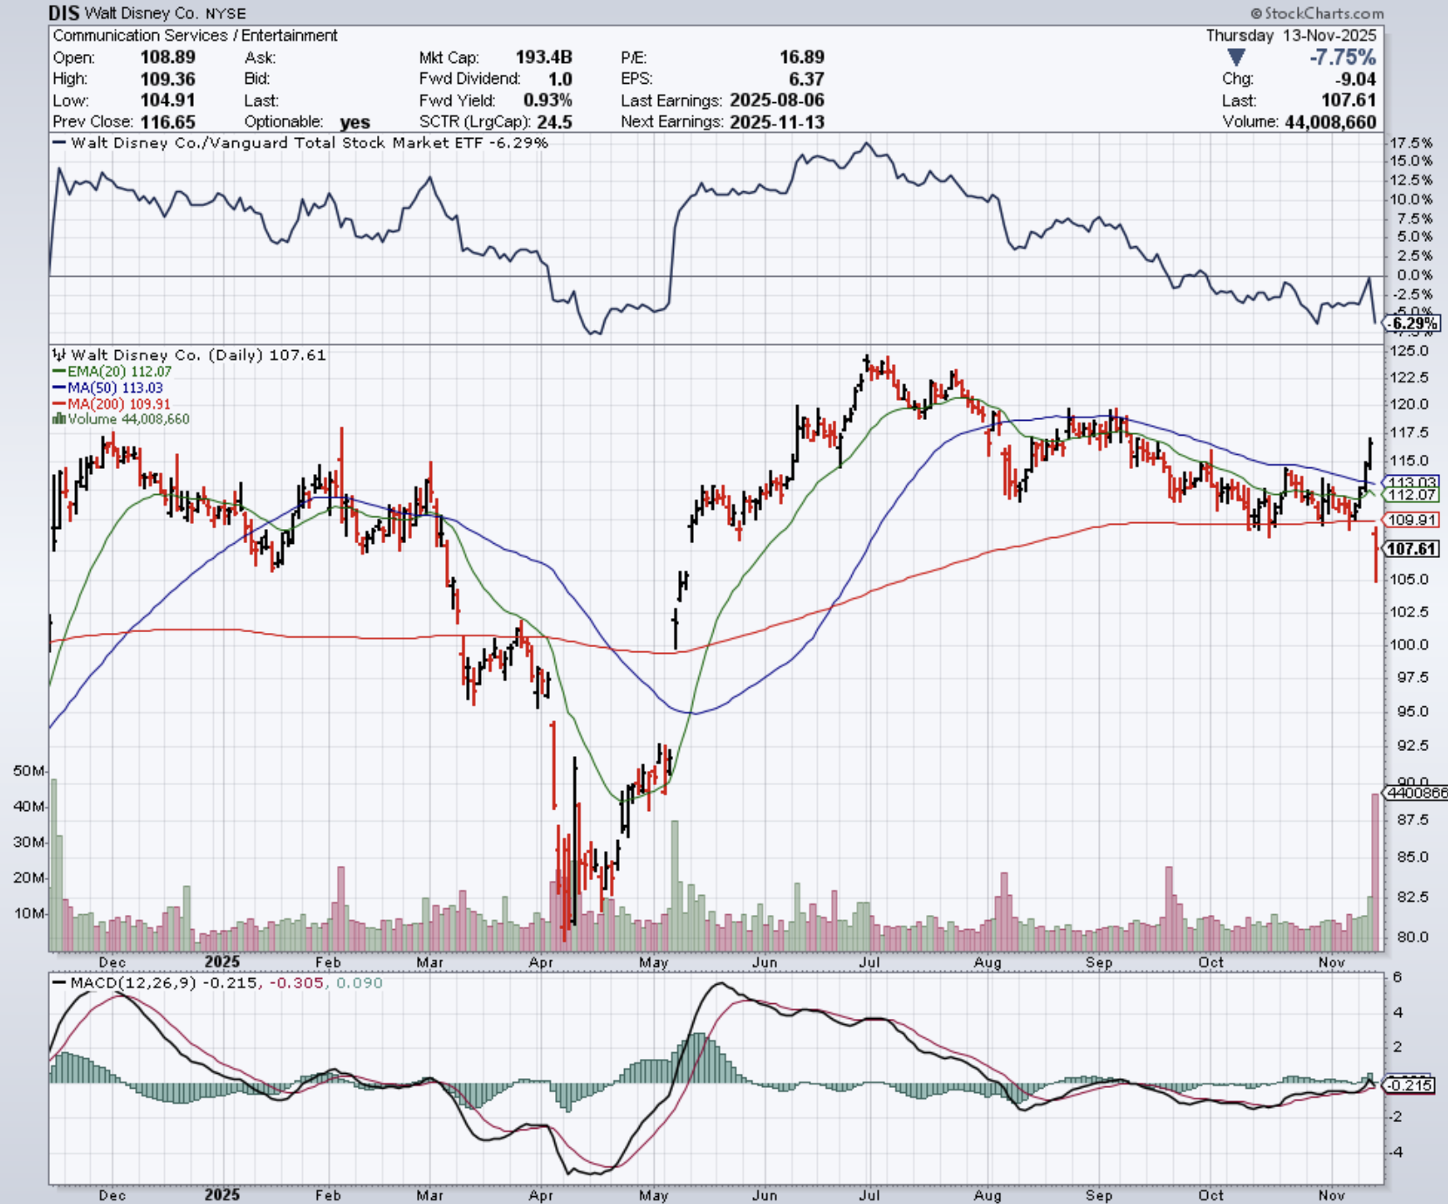Click the black MACD line marker in the legend
Screen dimensions: 1448x1204
[58, 983]
